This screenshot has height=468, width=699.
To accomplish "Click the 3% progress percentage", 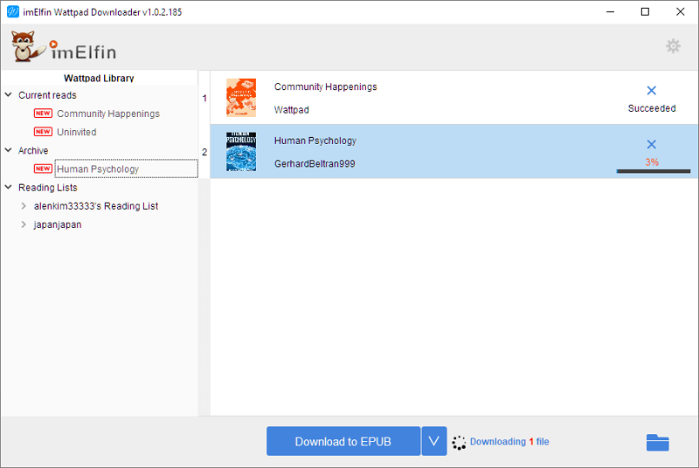I will [652, 162].
